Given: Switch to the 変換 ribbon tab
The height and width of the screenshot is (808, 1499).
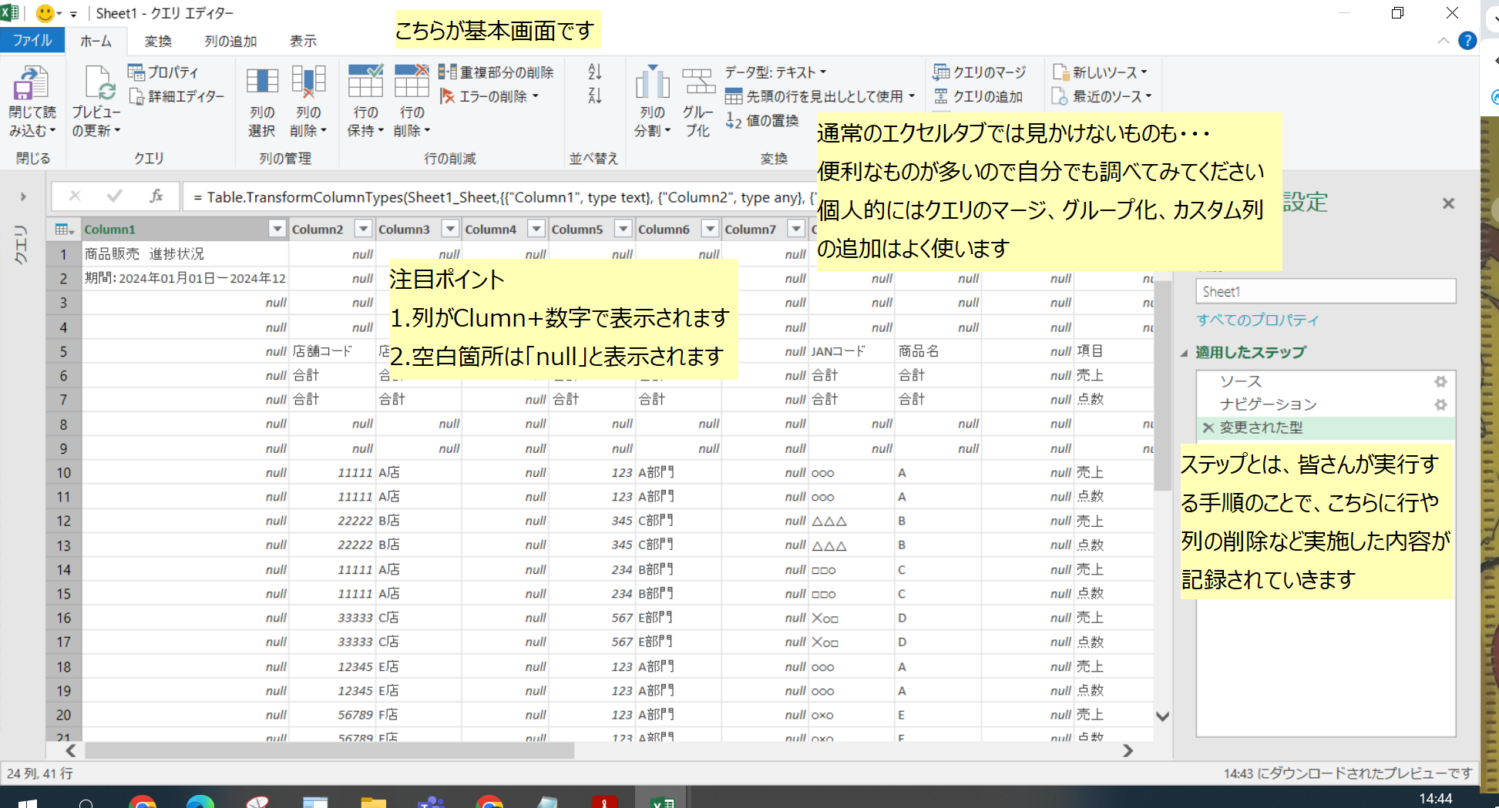Looking at the screenshot, I should click(x=157, y=41).
